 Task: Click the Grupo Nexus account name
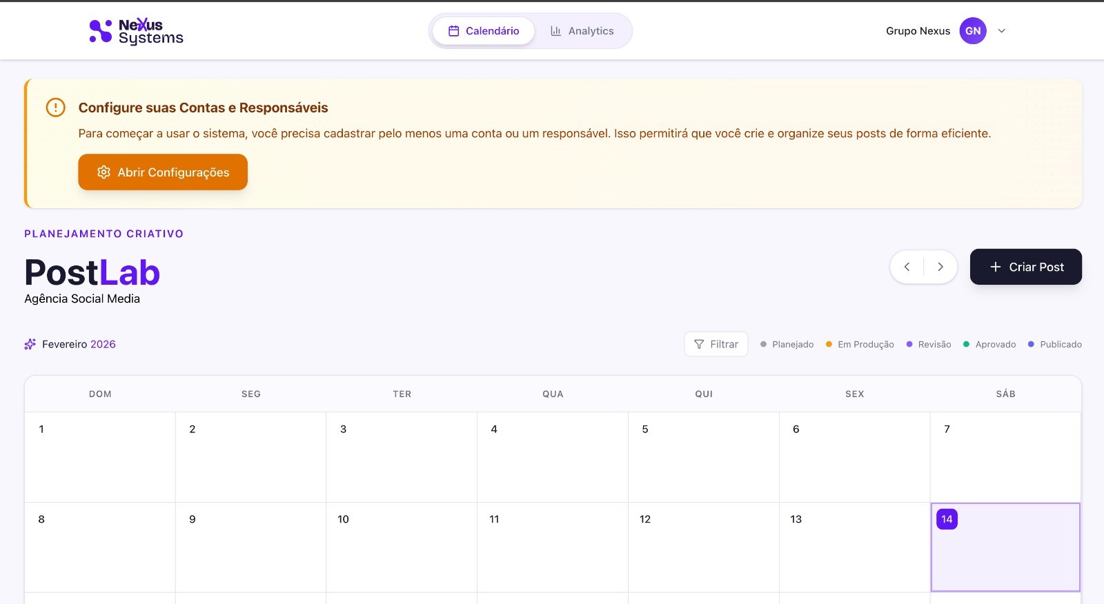[918, 31]
